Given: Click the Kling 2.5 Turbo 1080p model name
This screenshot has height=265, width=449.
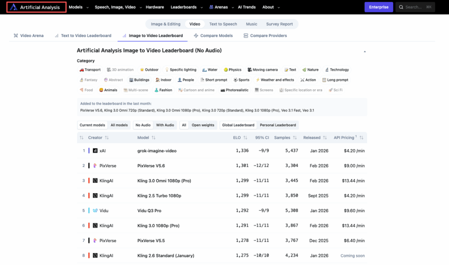Looking at the screenshot, I should (x=159, y=195).
